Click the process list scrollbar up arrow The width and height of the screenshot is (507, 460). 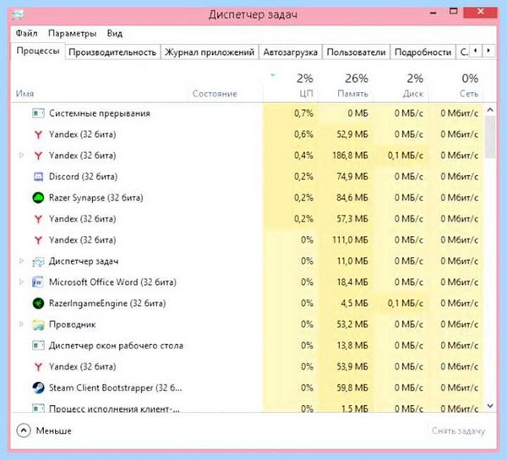tap(490, 110)
